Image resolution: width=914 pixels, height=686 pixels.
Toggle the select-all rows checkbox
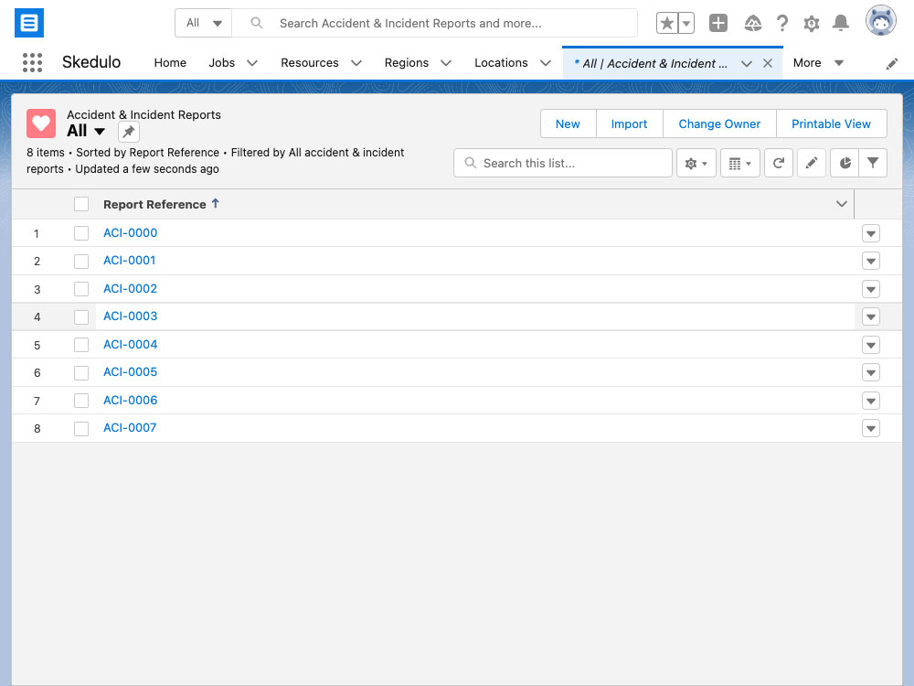81,204
